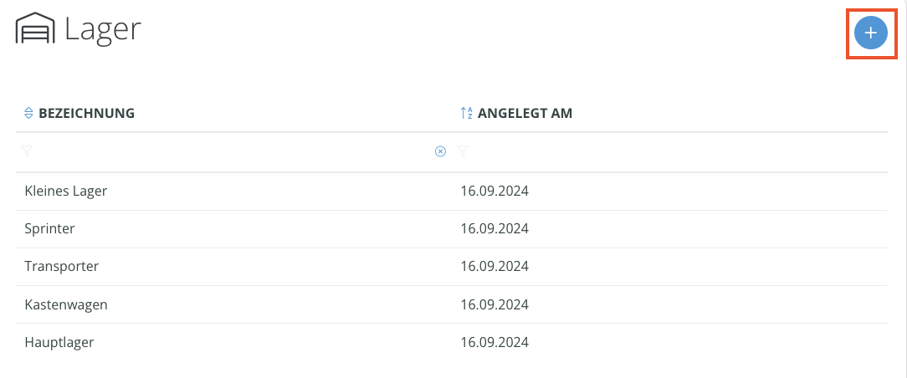Click date 16.09.2024 in Kleines Lager row
The image size is (907, 378).
tap(494, 192)
